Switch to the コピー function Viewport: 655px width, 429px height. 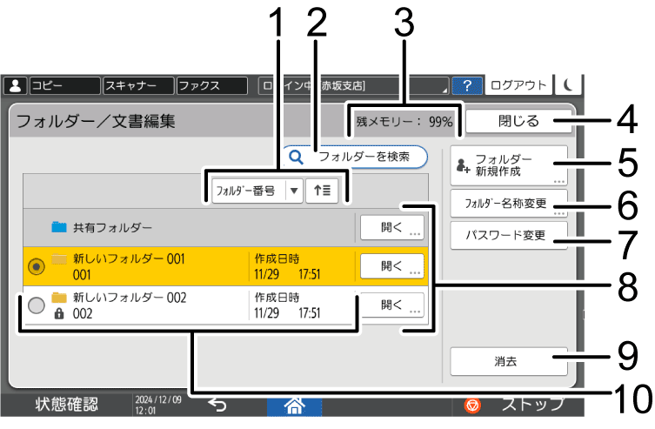point(64,85)
